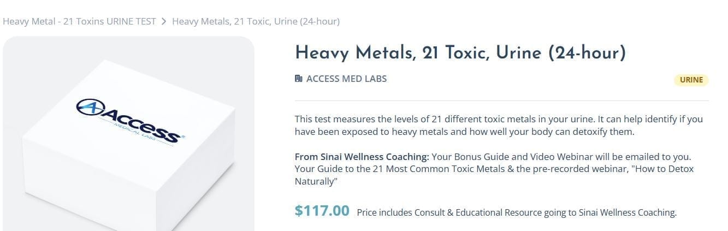Click the current breadcrumb "Heavy Metals, 21 Toxic, Urine (24-hour)"

pyautogui.click(x=256, y=22)
